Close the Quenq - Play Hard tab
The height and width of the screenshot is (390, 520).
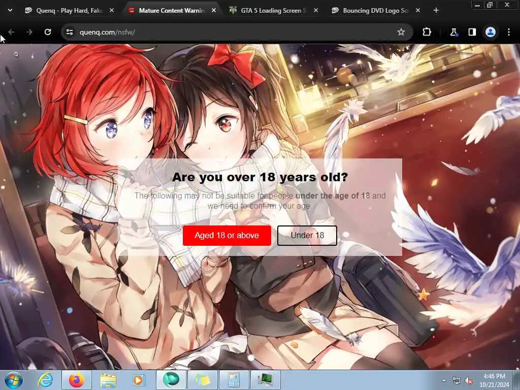pos(112,11)
